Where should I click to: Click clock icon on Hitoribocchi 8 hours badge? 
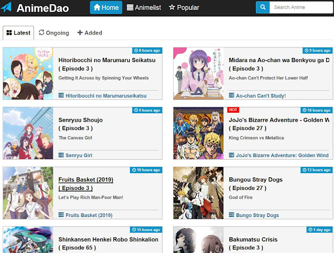click(x=136, y=51)
